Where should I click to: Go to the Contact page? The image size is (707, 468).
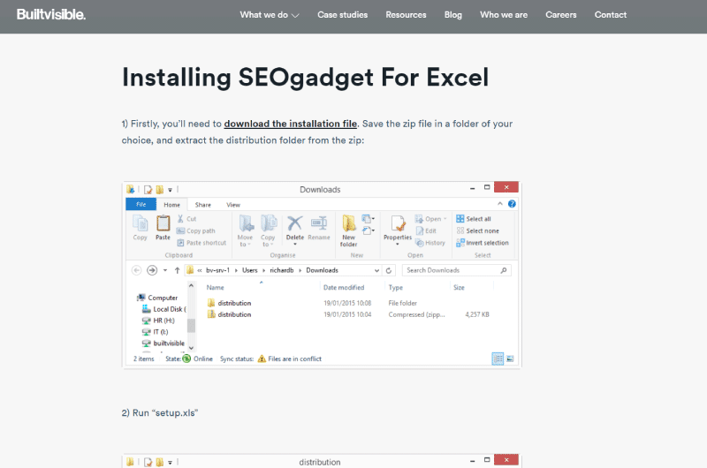click(x=611, y=15)
